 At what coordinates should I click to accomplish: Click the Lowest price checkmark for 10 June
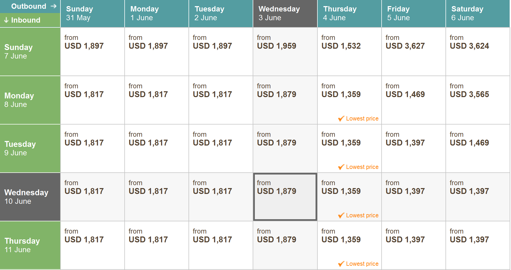point(341,215)
